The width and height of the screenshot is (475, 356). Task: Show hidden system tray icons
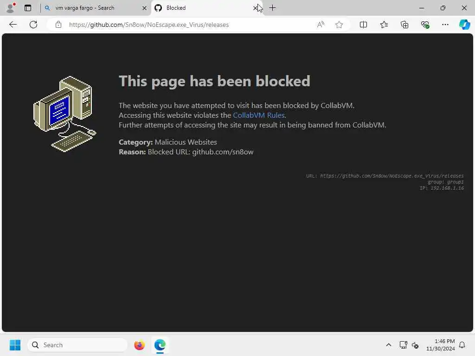[389, 345]
